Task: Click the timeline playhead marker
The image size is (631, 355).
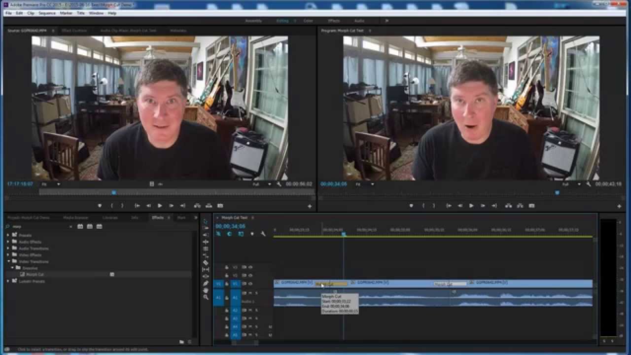Action: [x=344, y=234]
